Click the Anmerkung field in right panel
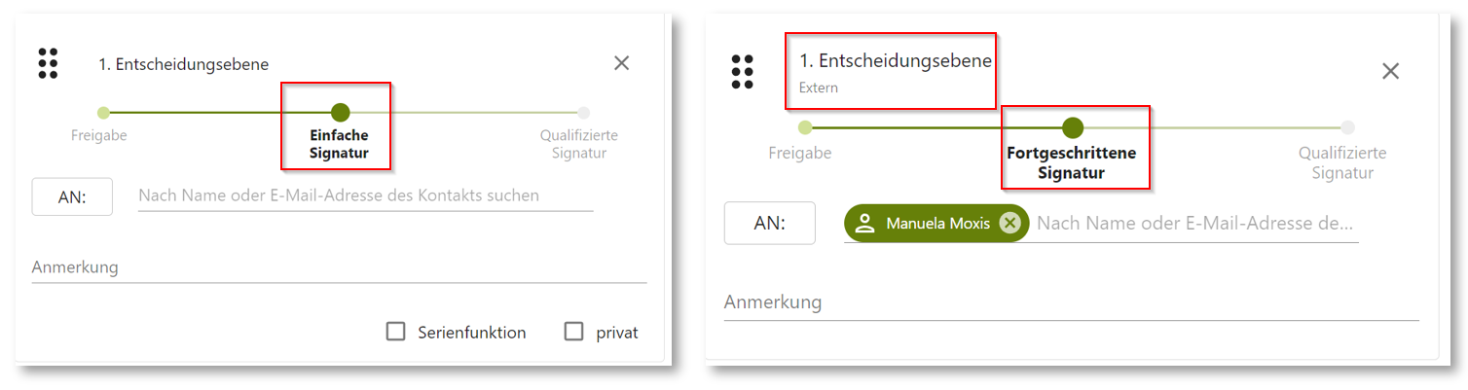1468x390 pixels. pos(1071,302)
